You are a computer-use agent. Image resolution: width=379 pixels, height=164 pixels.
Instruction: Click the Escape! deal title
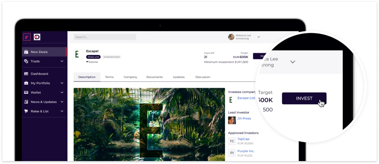coord(92,51)
